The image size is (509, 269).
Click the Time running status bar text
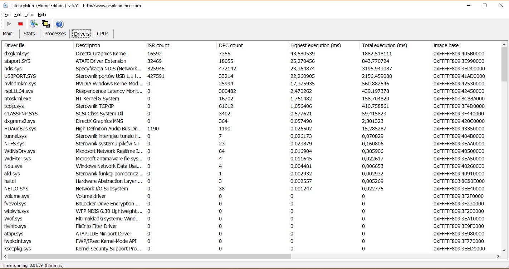pos(33,265)
